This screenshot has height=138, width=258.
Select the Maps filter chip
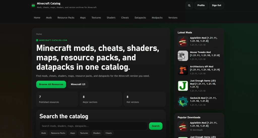tap(73, 133)
